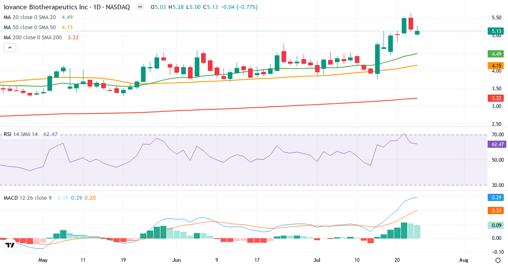Click the market status pill icon
The width and height of the screenshot is (508, 266).
(141, 7)
